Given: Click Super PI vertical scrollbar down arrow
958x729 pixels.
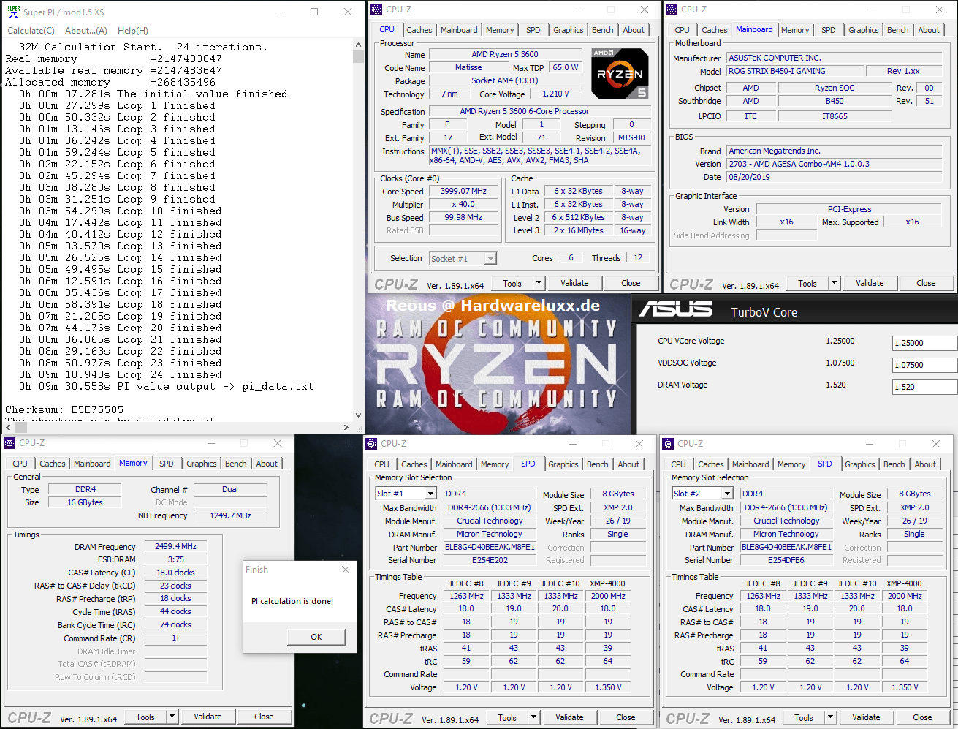Looking at the screenshot, I should click(x=358, y=415).
